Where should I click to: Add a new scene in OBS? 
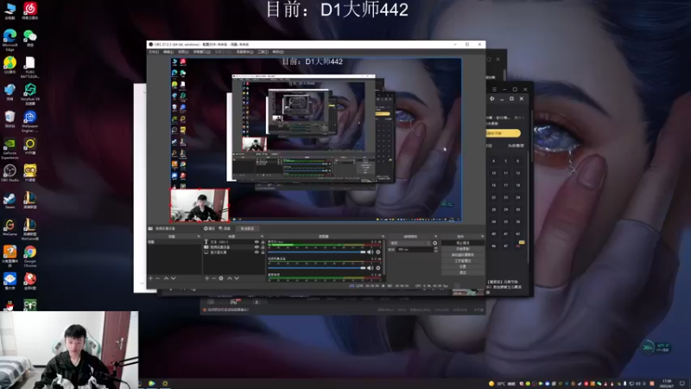[150, 278]
